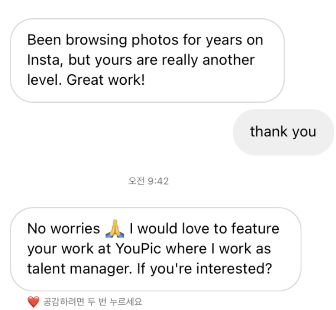Click the word "feature" in last message
This screenshot has width=336, height=310.
pos(255,228)
